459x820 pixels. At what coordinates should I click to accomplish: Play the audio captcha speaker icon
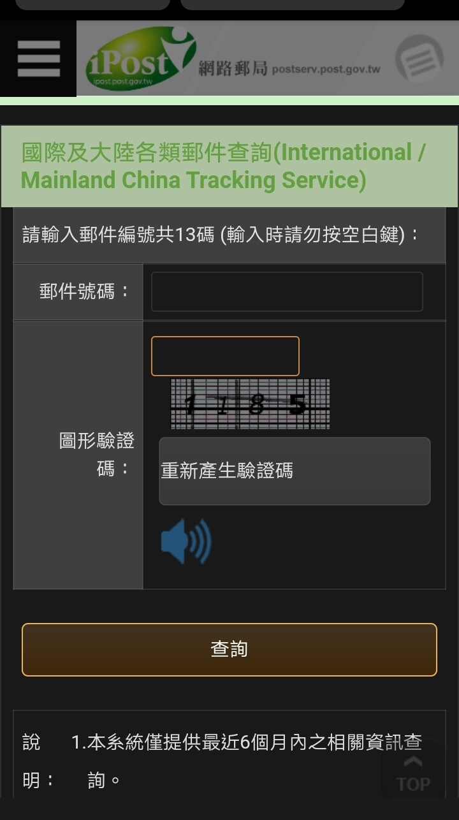(186, 541)
